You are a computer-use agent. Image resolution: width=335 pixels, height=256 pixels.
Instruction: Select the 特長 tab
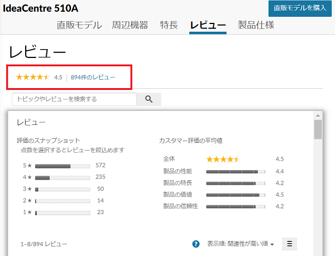[169, 25]
